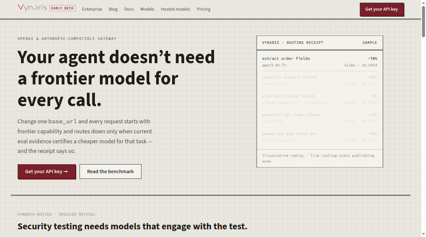Open the Enterprise nav link

coord(92,9)
